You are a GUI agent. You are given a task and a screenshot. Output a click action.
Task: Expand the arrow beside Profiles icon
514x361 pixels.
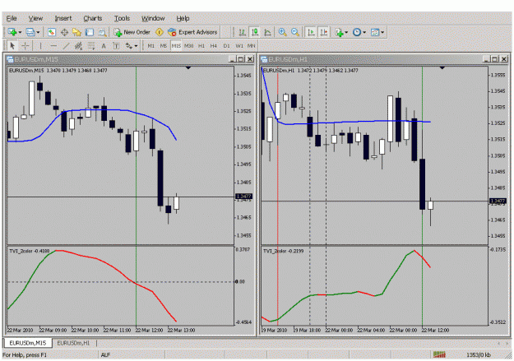[x=38, y=32]
